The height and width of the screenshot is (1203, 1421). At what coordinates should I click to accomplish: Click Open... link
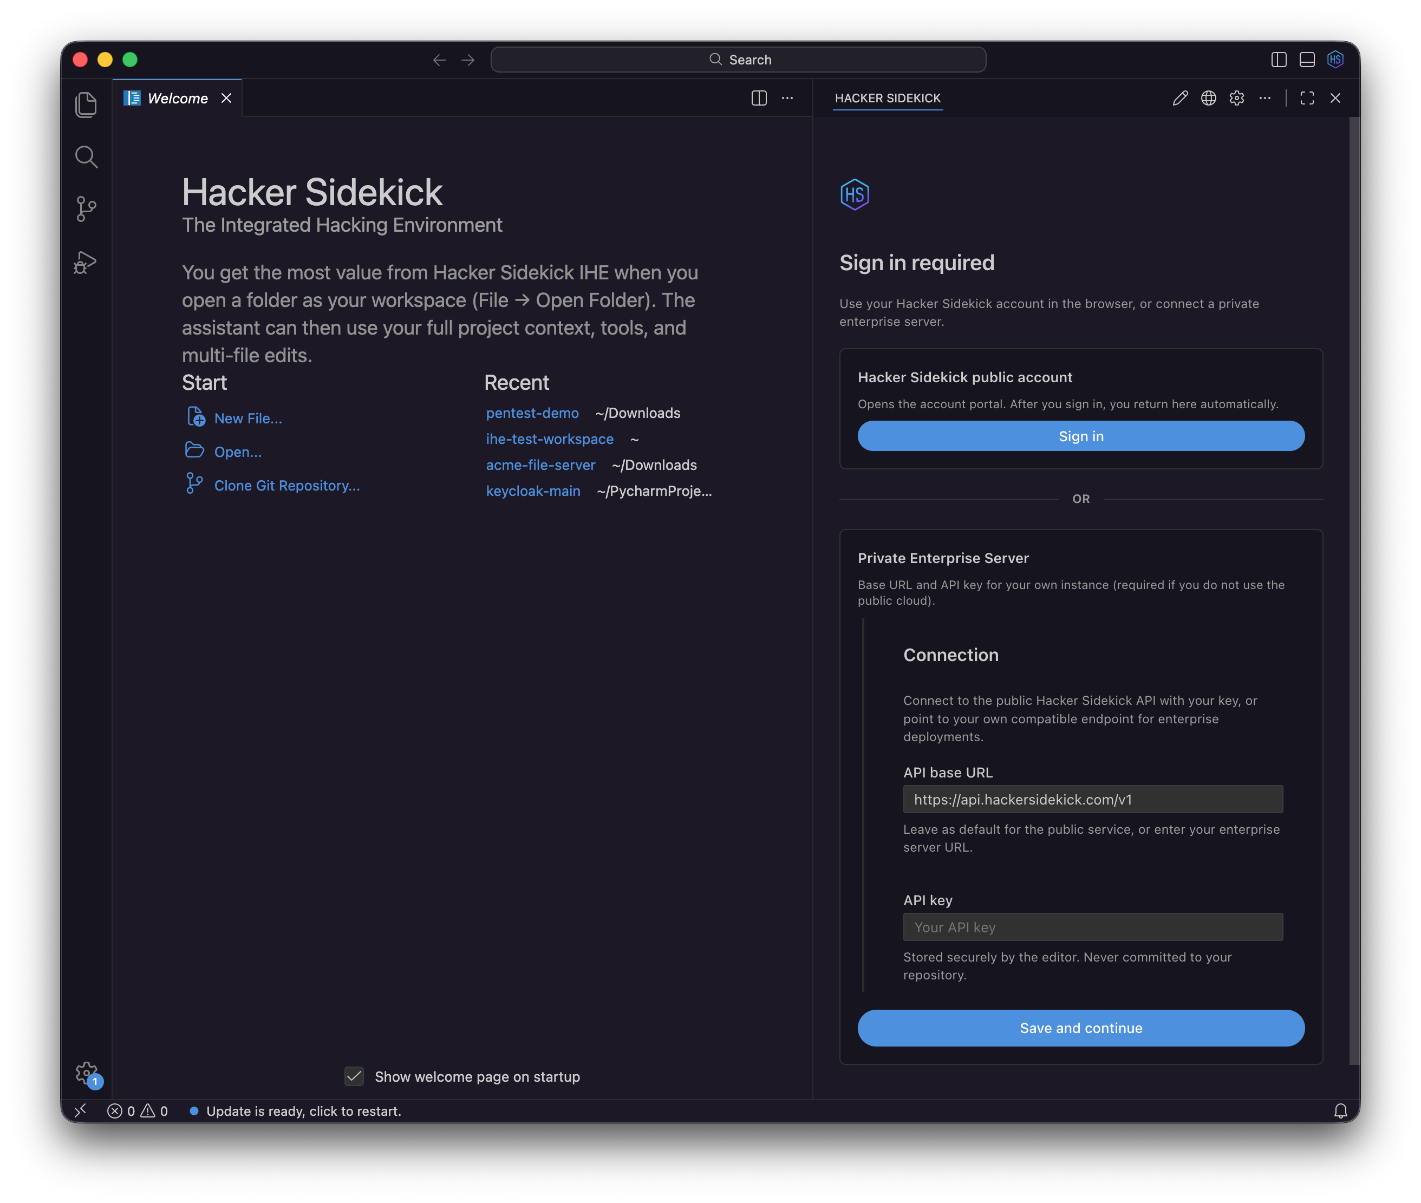tap(238, 452)
